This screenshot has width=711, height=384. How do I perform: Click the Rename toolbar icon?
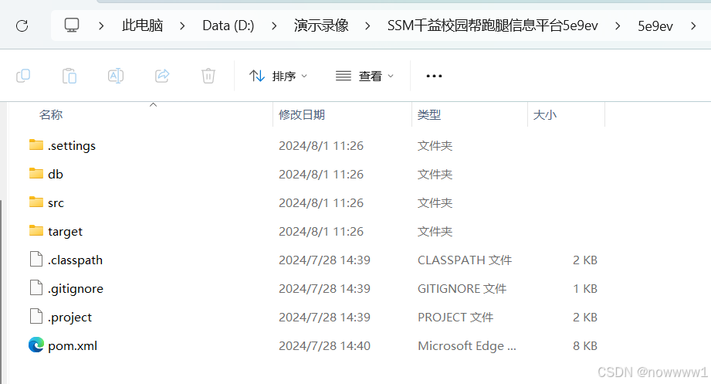pos(116,76)
